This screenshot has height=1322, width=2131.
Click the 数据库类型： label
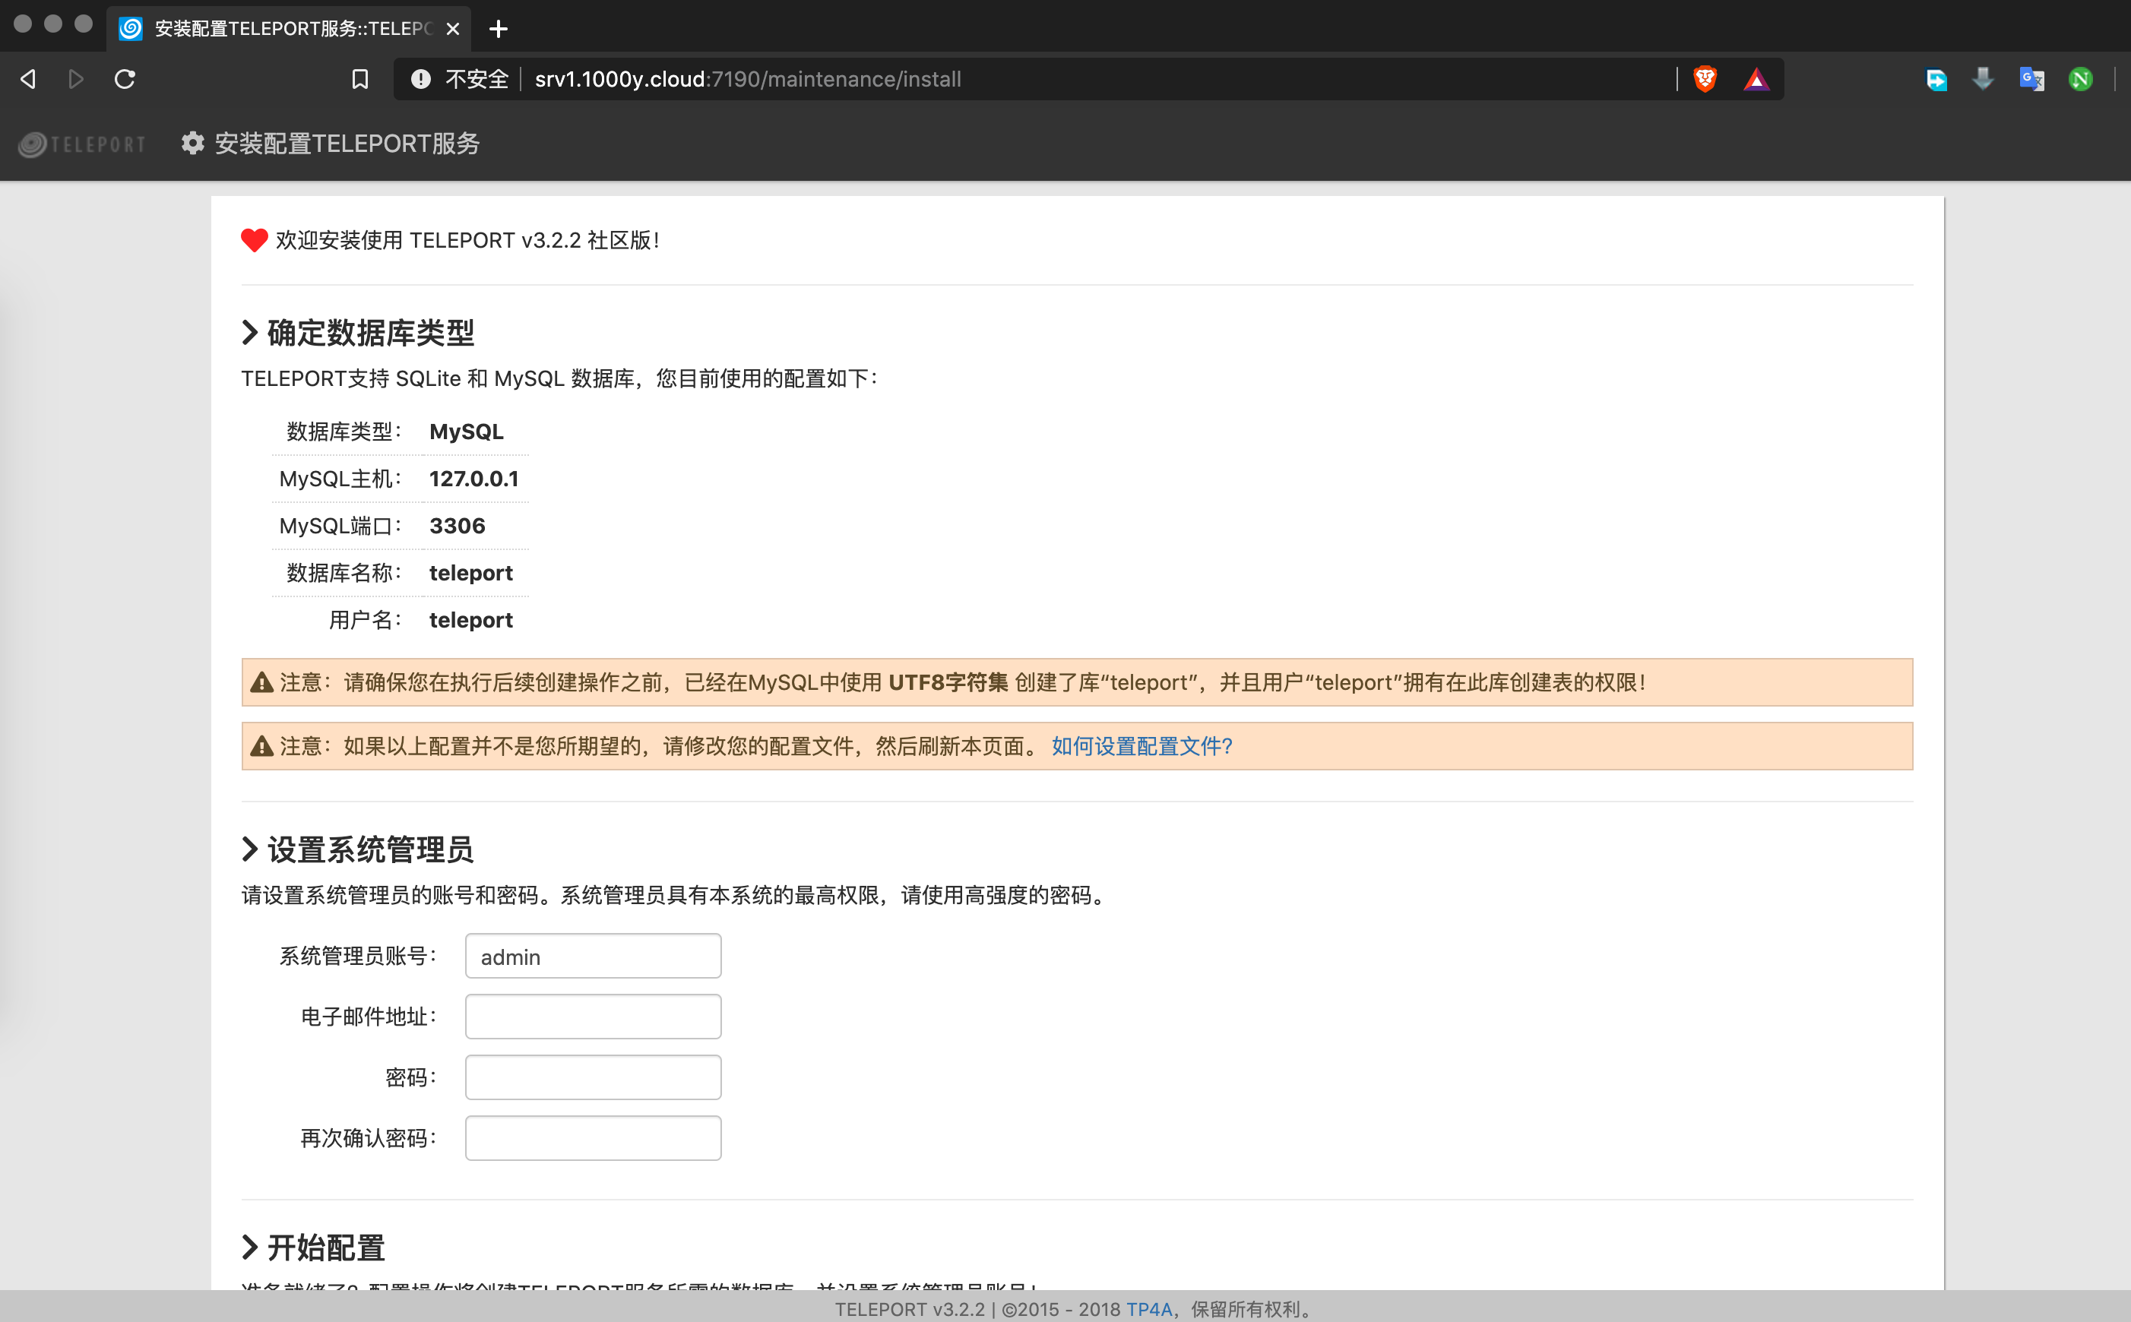[344, 432]
